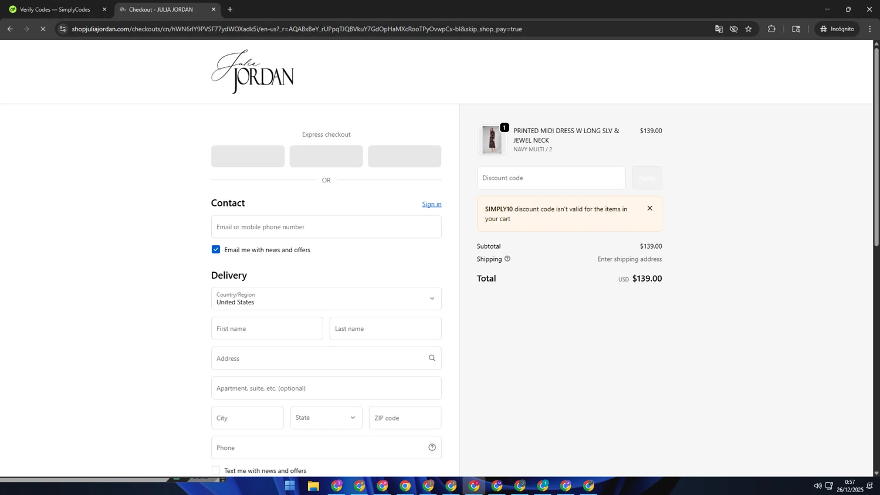Open the Google Translate icon
This screenshot has width=880, height=495.
tap(719, 29)
